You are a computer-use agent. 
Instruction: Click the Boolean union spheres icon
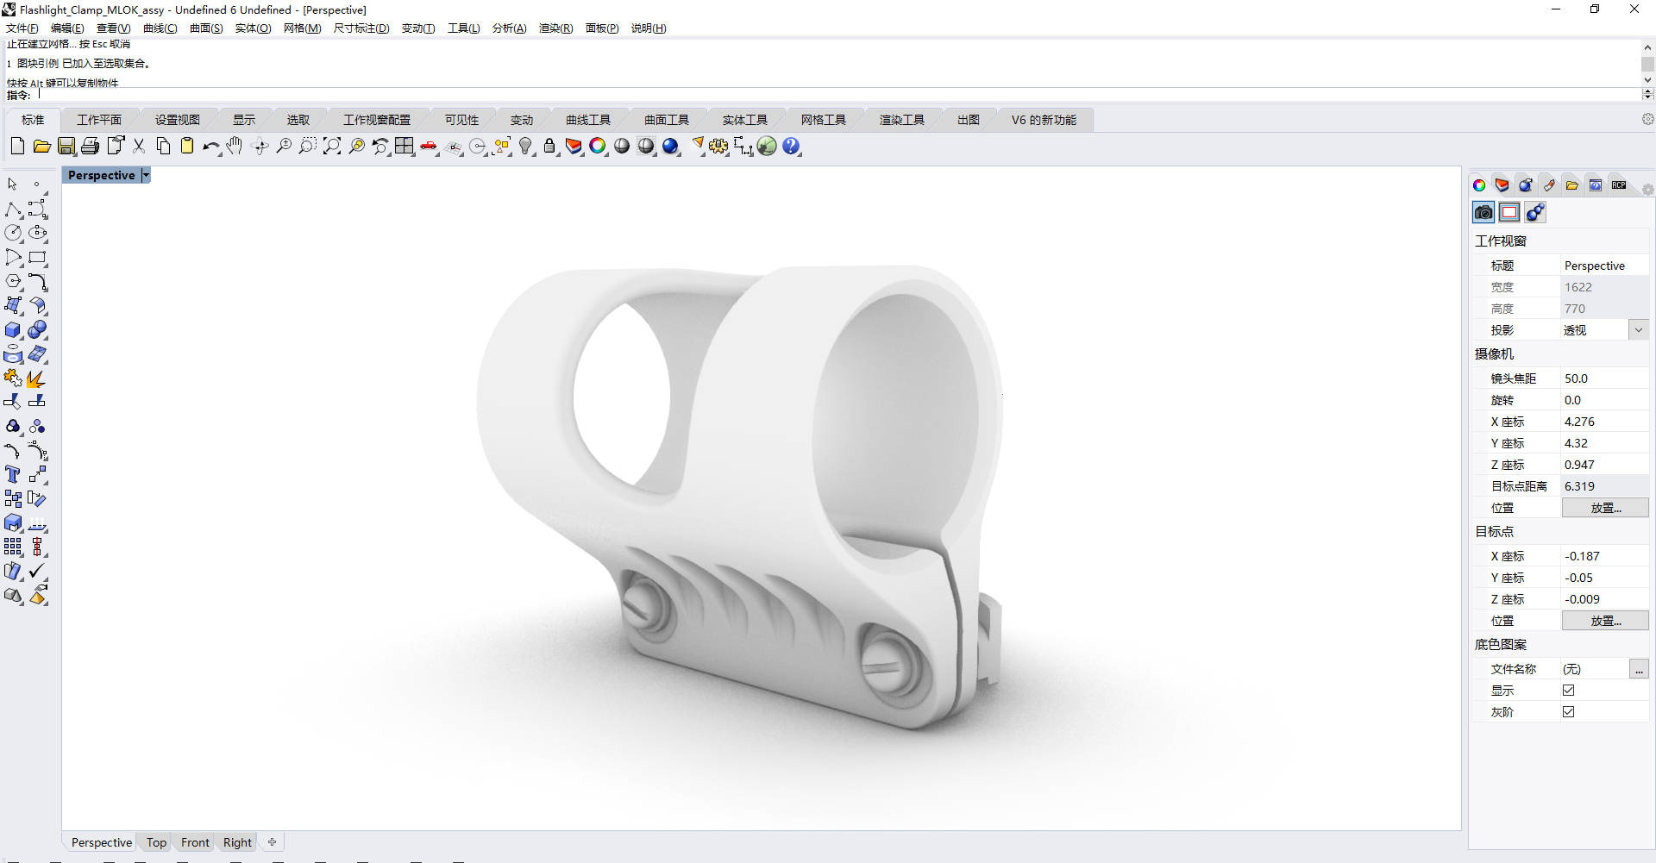37,330
